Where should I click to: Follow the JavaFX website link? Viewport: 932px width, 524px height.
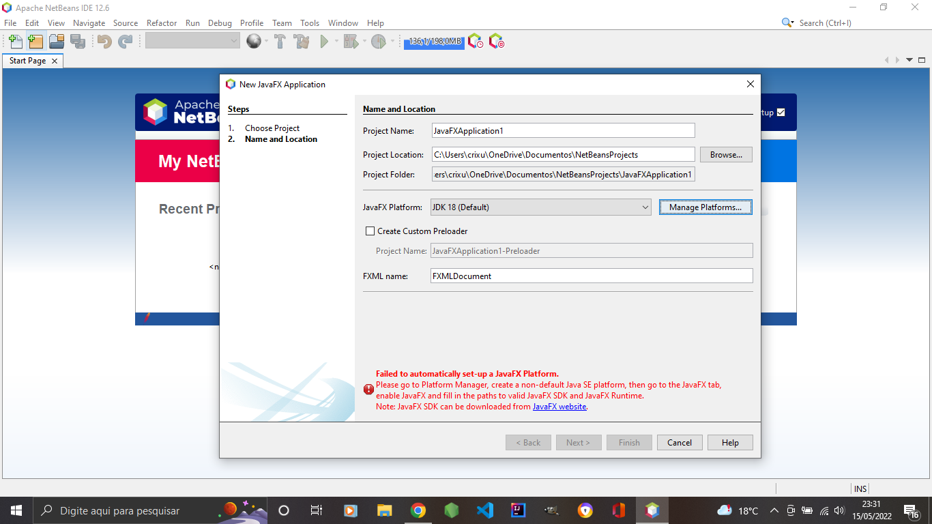pos(559,406)
